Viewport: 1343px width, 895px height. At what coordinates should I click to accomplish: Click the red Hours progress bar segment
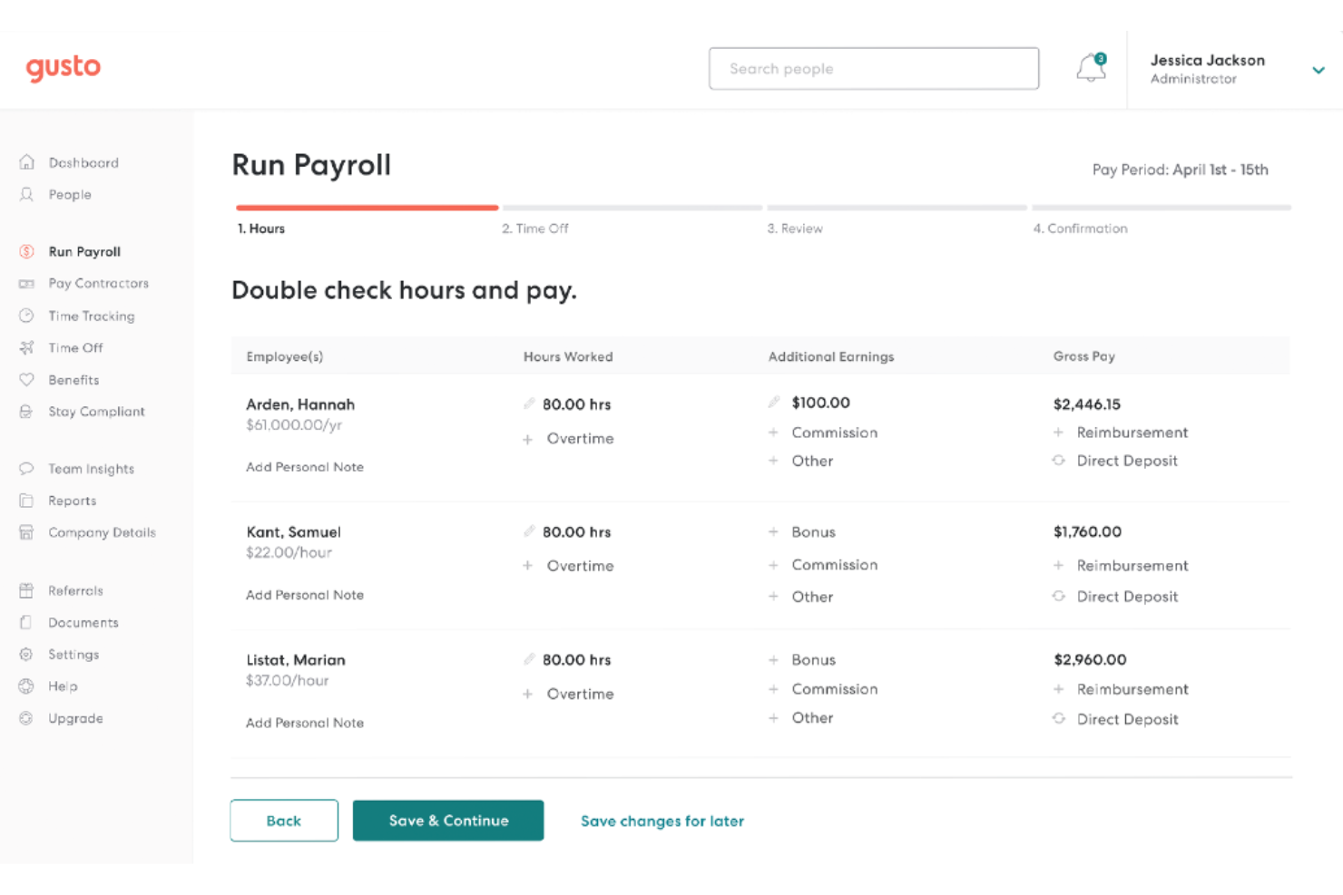point(367,208)
